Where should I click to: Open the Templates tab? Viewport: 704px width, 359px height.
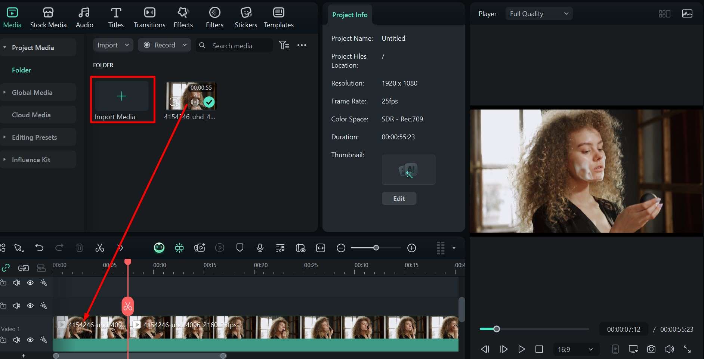point(279,18)
